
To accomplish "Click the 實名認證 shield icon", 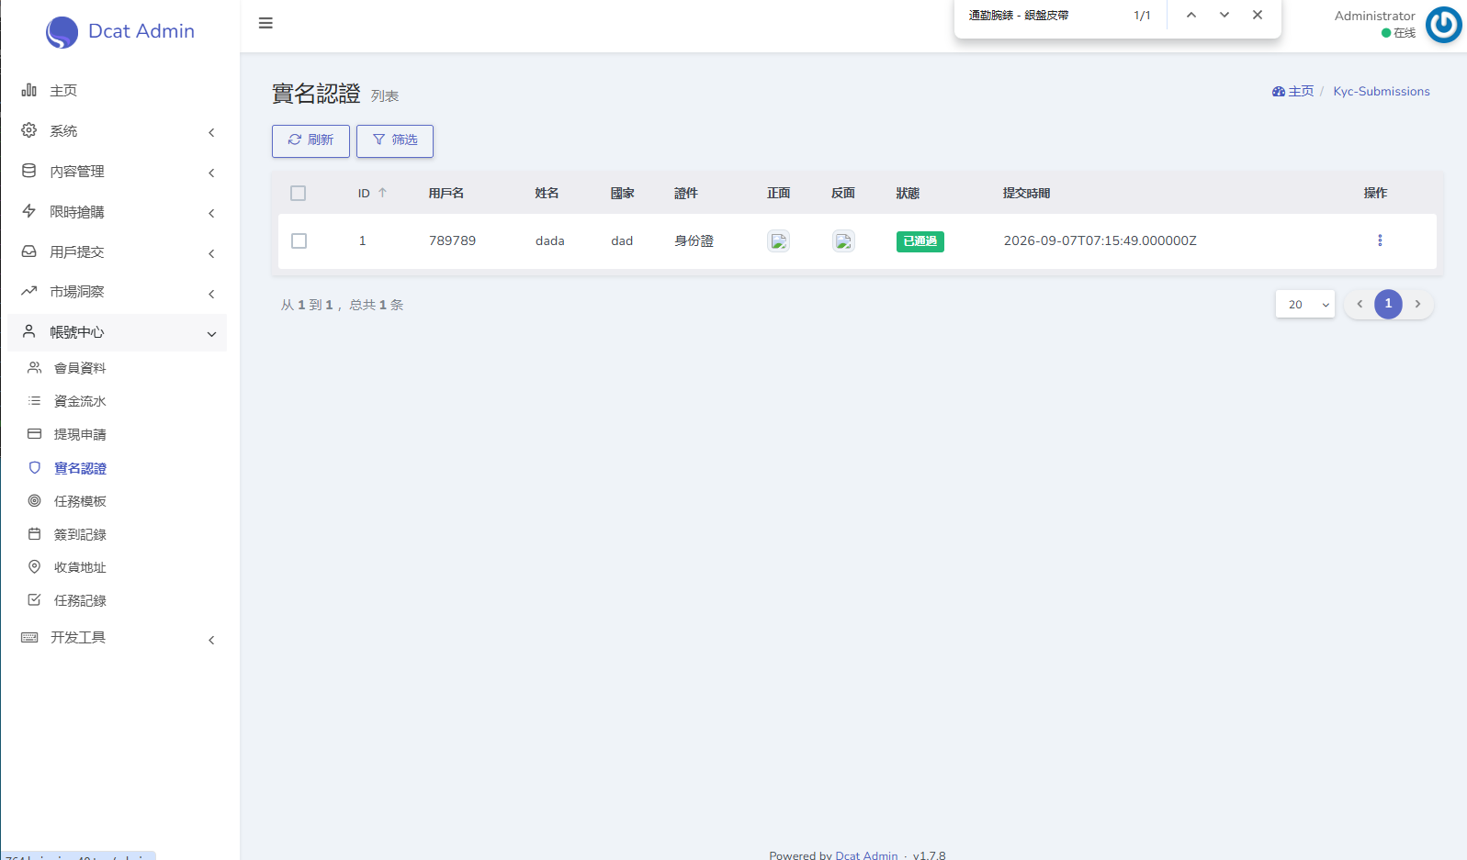I will [x=34, y=468].
